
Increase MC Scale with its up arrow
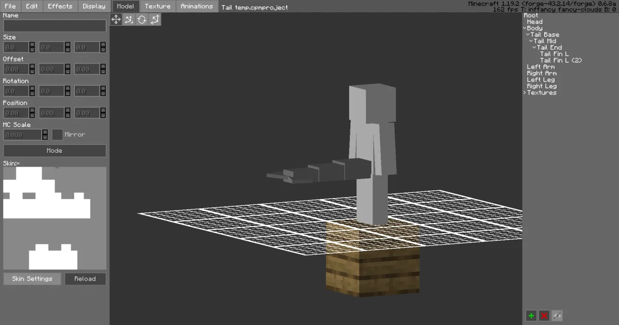45,132
